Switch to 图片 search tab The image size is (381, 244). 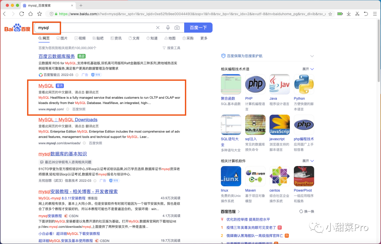tap(62, 38)
